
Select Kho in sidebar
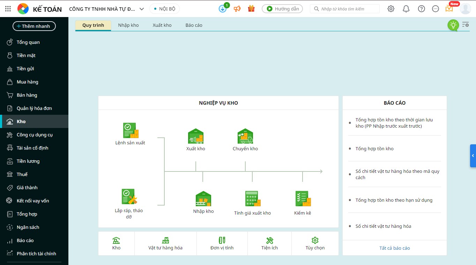pyautogui.click(x=34, y=121)
